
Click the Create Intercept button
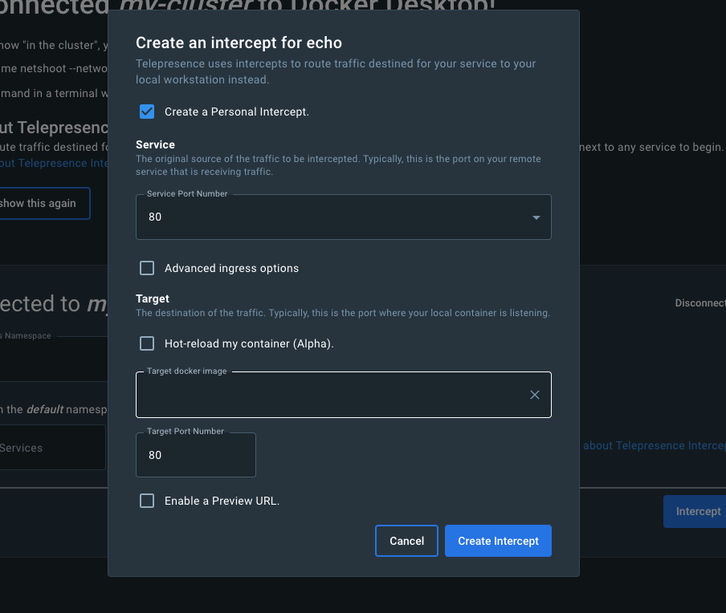click(498, 541)
